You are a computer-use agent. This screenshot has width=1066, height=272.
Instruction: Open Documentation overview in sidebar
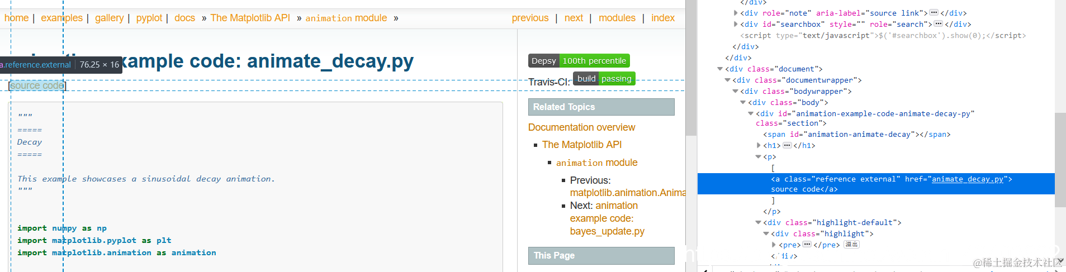[x=581, y=127]
